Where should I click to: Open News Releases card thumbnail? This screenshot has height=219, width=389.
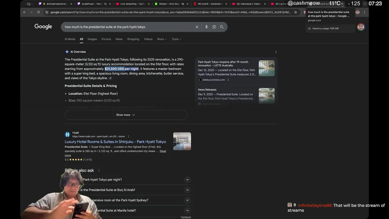point(267,96)
